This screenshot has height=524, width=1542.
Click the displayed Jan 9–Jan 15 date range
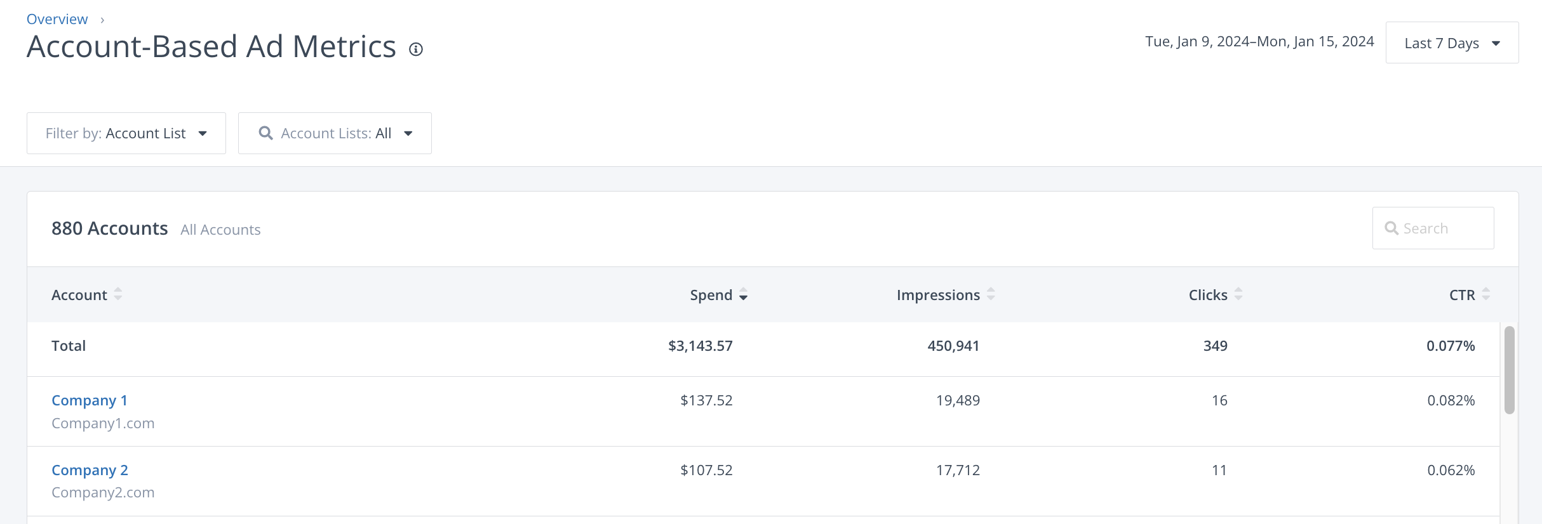(1259, 42)
